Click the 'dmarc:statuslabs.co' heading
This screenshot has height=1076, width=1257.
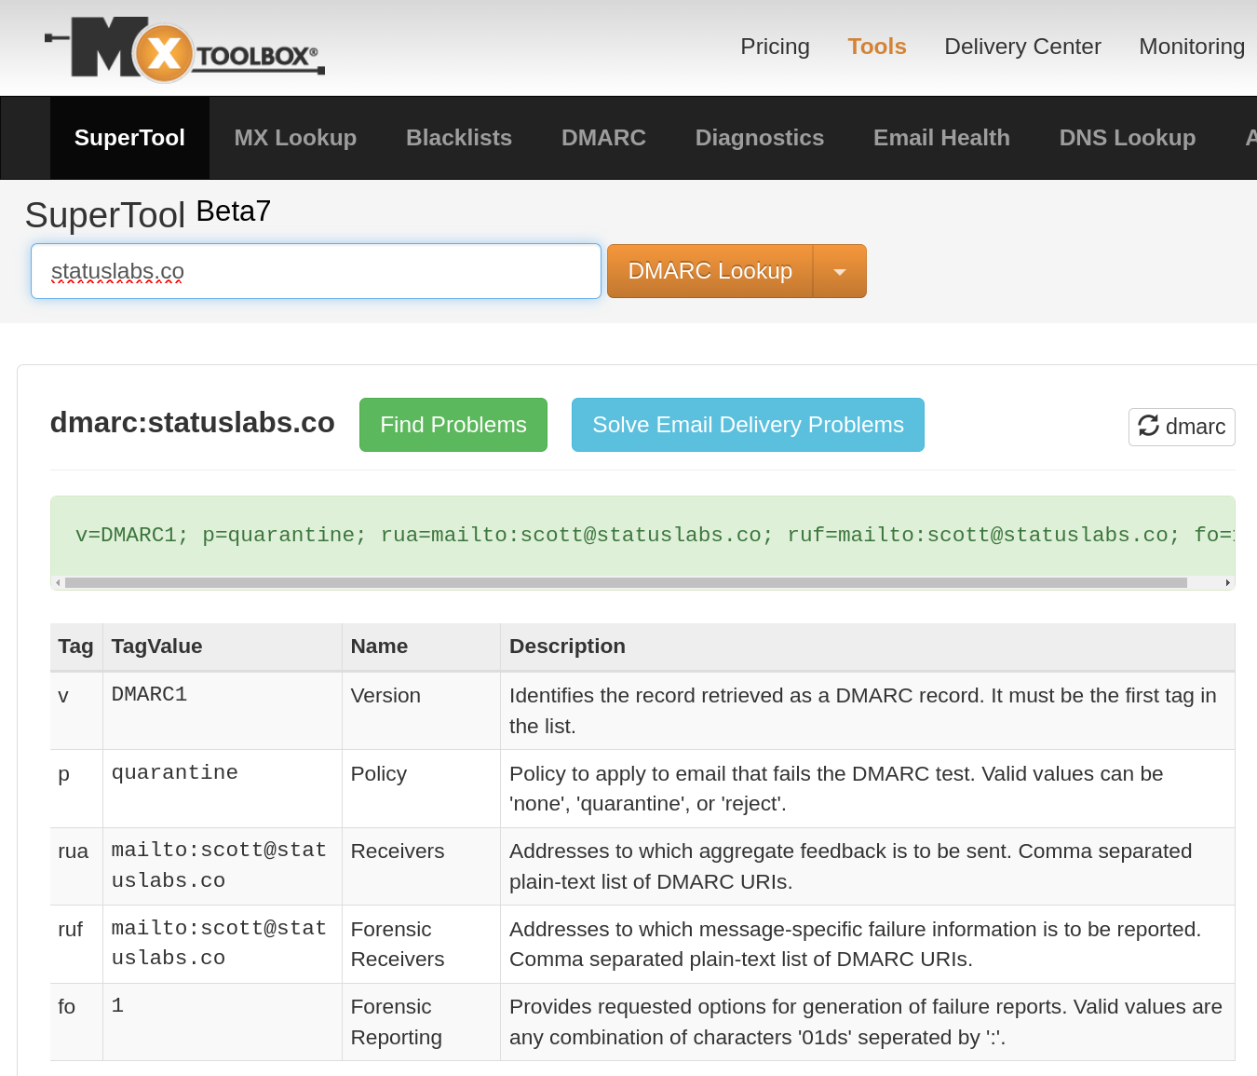(192, 422)
